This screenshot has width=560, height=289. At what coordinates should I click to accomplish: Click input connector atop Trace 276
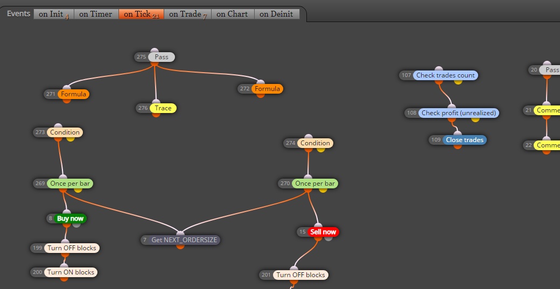tap(156, 102)
